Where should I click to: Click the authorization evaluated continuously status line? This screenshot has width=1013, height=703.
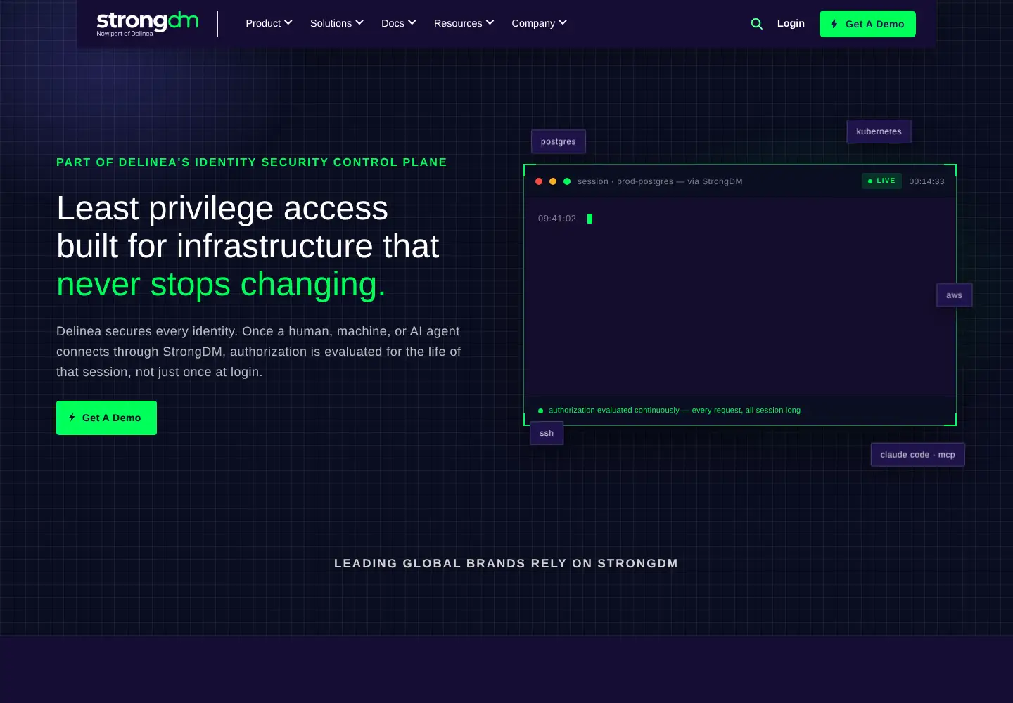(x=675, y=410)
